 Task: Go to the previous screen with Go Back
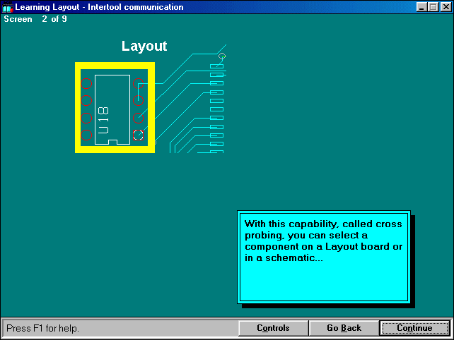click(x=344, y=328)
